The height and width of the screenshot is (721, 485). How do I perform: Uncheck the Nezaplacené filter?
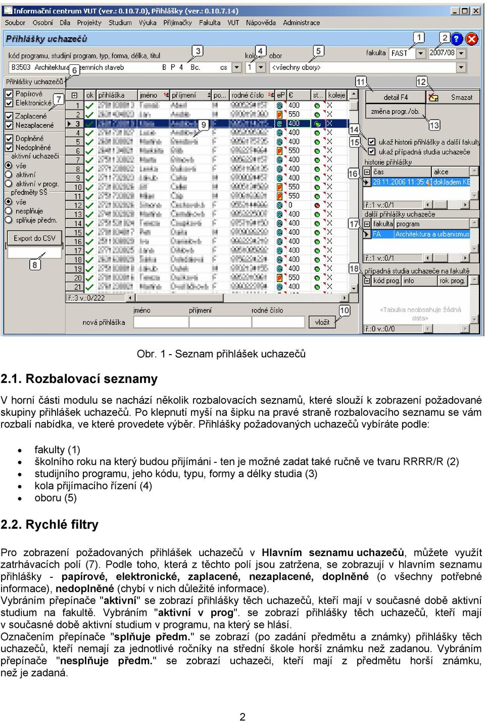[9, 125]
